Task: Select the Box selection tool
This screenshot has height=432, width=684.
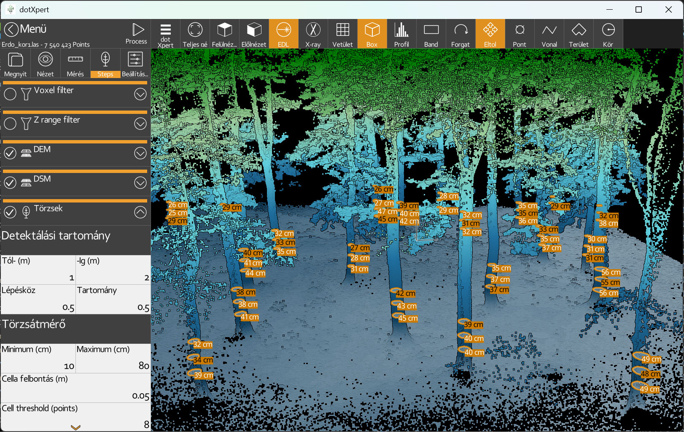Action: (x=372, y=34)
